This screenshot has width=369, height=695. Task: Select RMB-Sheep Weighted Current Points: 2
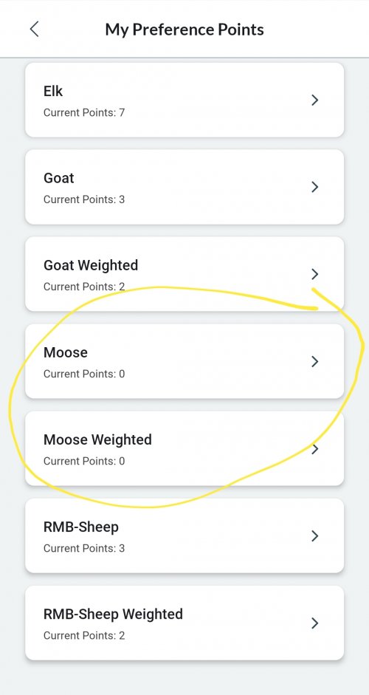click(x=84, y=636)
